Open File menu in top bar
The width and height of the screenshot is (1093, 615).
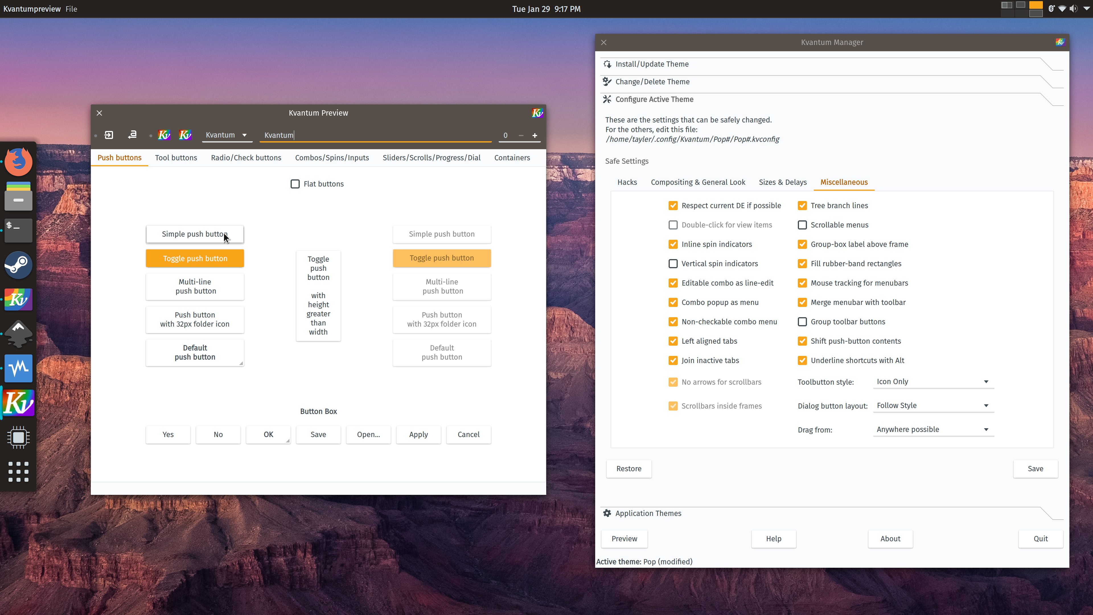click(x=71, y=9)
